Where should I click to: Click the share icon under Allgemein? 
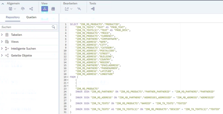point(31,9)
